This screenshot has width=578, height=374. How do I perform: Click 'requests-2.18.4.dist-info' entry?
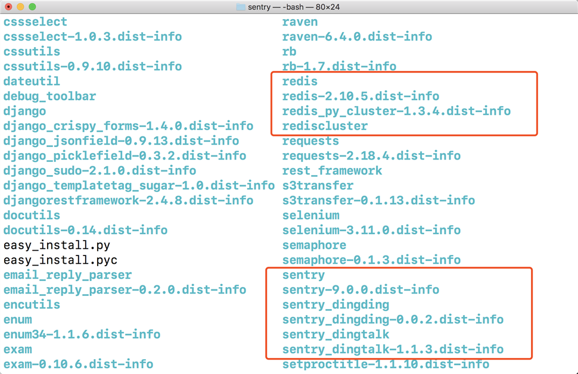[372, 156]
